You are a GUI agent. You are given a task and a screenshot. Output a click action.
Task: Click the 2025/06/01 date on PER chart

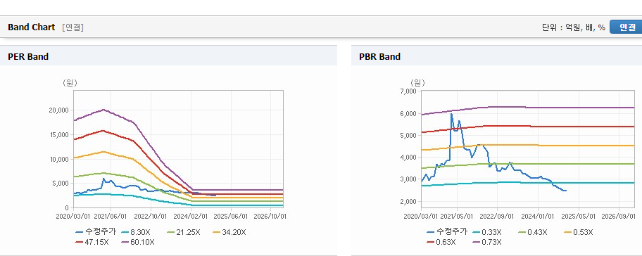click(x=232, y=216)
